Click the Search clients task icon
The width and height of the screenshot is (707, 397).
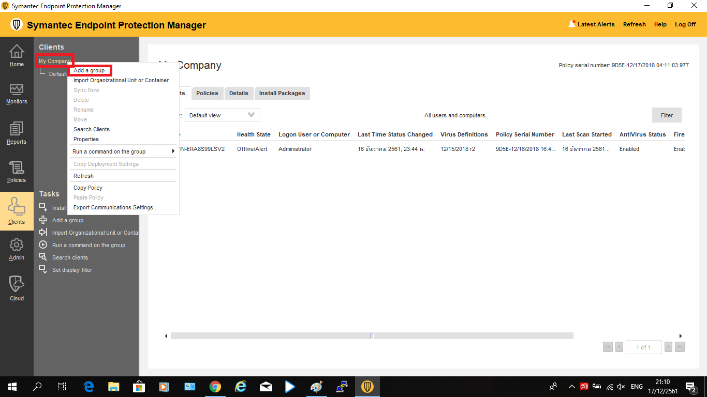click(43, 257)
